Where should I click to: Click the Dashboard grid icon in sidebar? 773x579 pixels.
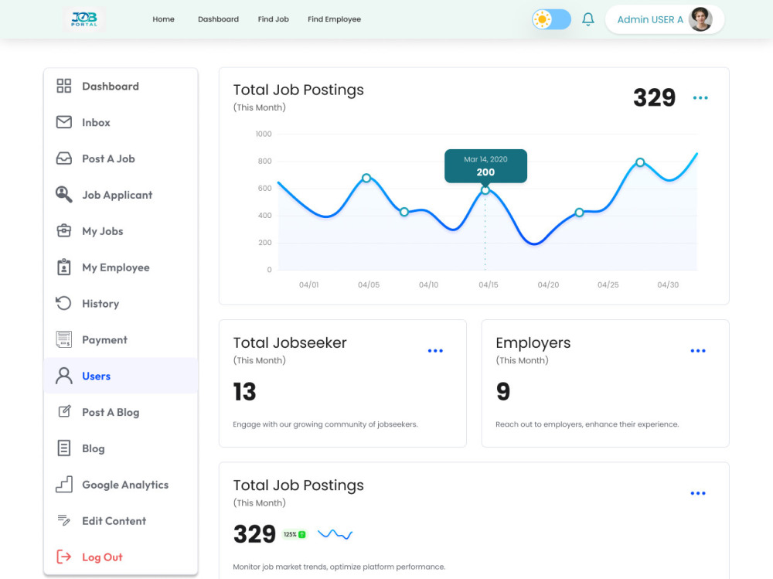pos(63,86)
